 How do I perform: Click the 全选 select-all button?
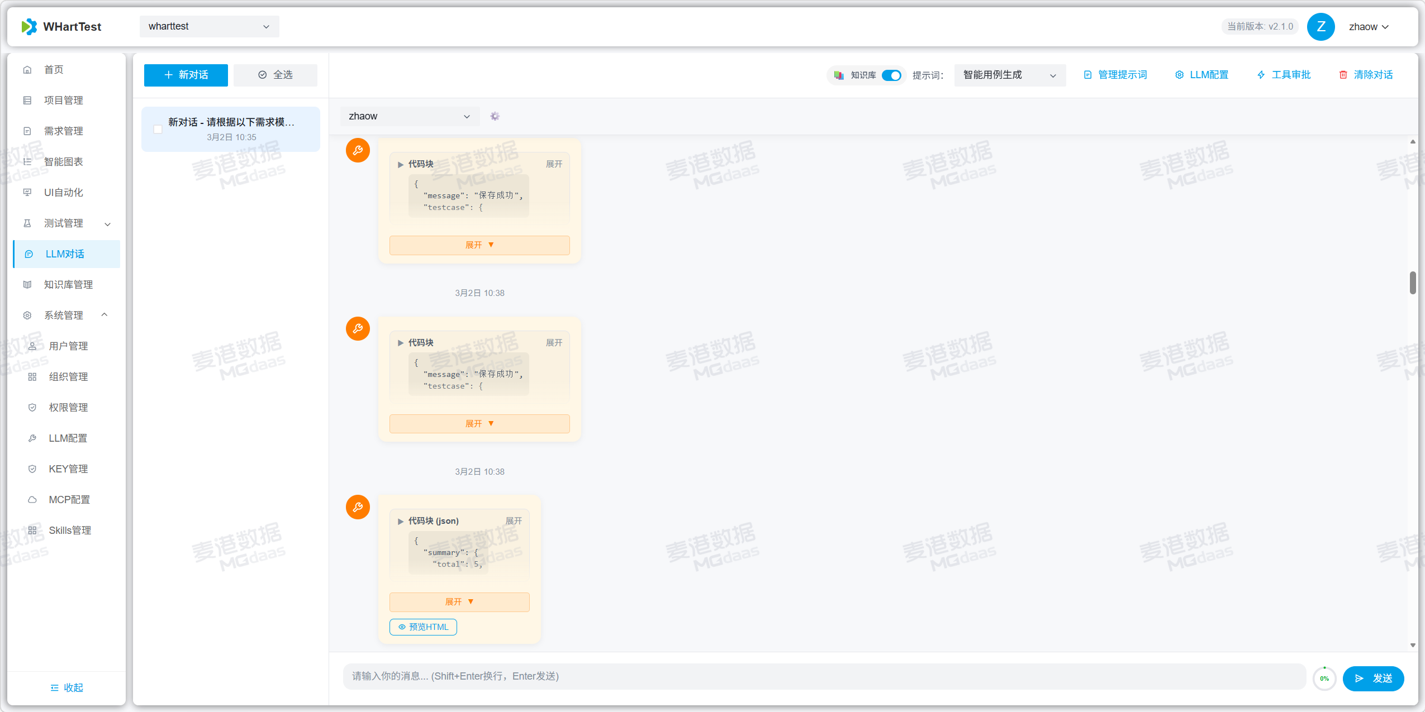275,75
